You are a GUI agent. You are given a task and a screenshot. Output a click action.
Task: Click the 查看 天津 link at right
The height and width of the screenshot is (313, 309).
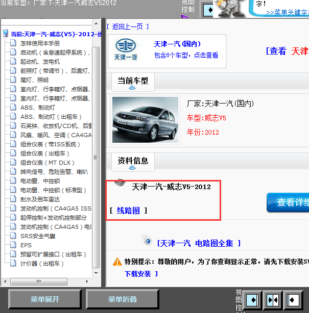pyautogui.click(x=287, y=51)
